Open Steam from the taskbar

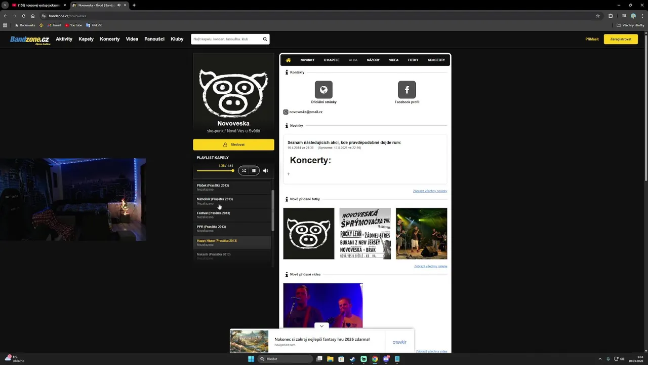[352, 359]
